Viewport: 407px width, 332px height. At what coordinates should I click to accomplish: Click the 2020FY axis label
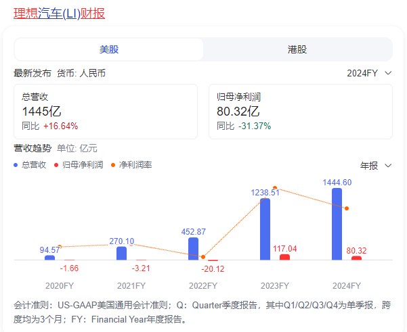[59, 285]
